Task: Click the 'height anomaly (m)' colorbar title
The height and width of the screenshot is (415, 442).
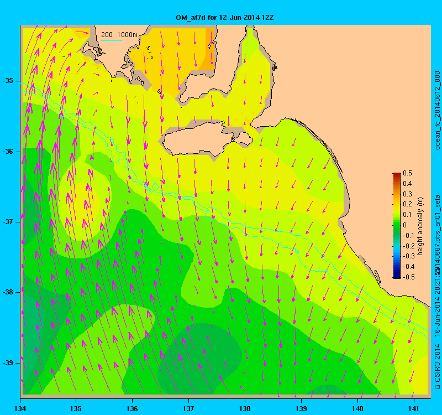Action: 420,226
